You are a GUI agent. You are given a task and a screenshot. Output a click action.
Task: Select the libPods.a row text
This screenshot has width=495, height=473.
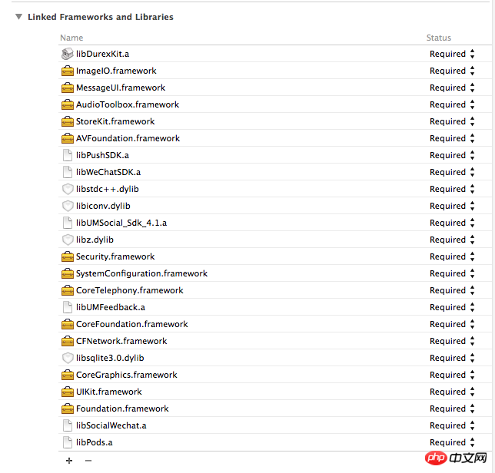[x=95, y=442]
